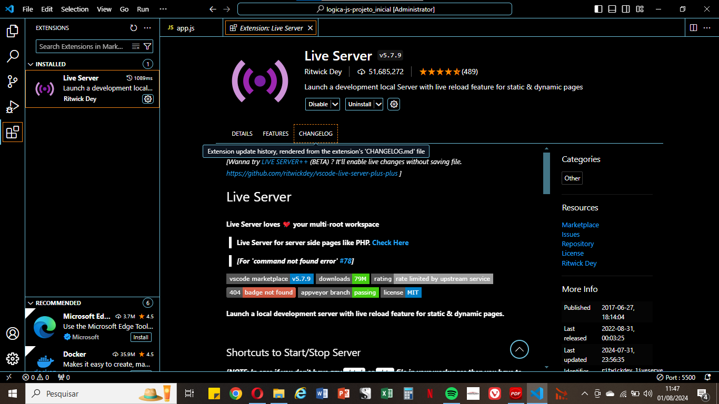
Task: Toggle the bottom panel
Action: click(612, 9)
